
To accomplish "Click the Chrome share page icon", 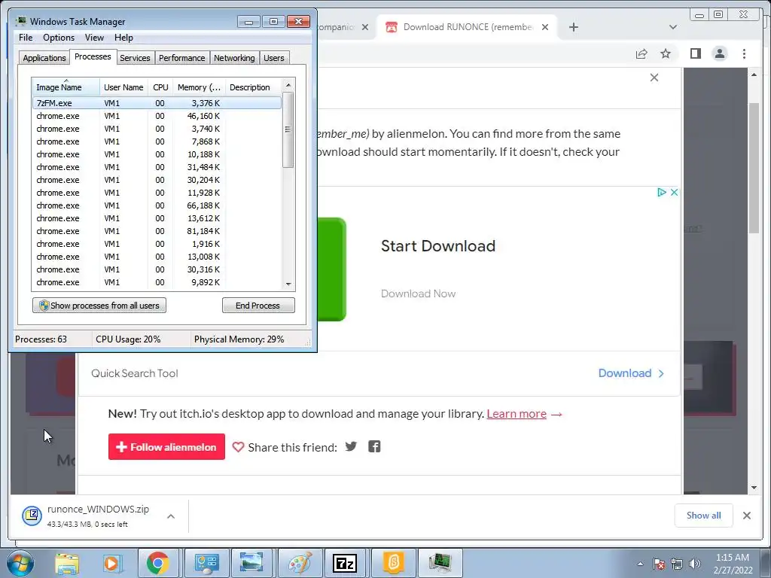I will pyautogui.click(x=641, y=53).
